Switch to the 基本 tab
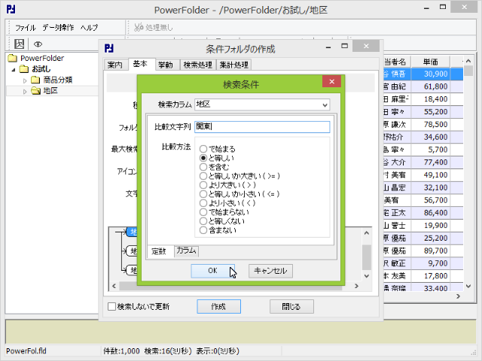Viewport: 482px width, 361px height. [x=140, y=64]
